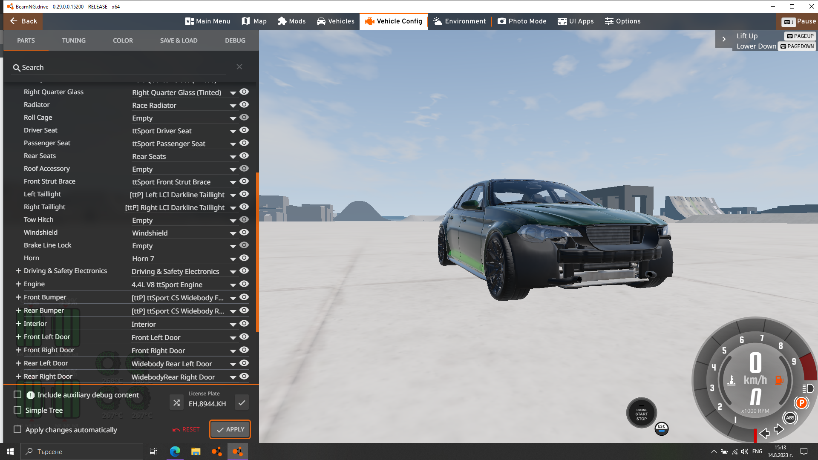Click the ABS indicator icon
The image size is (818, 460).
(x=790, y=418)
